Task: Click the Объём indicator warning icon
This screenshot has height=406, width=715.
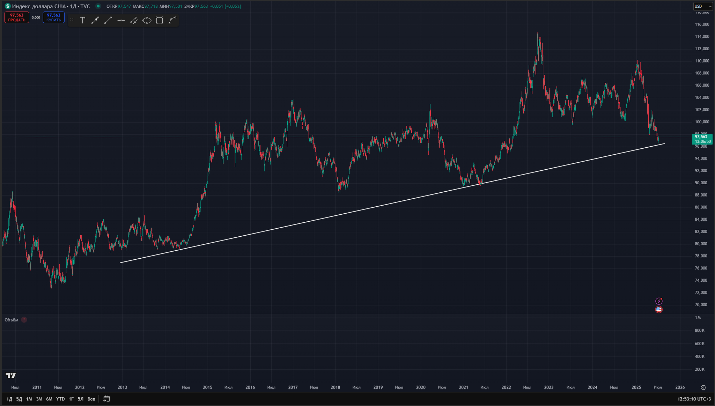Action: (24, 320)
